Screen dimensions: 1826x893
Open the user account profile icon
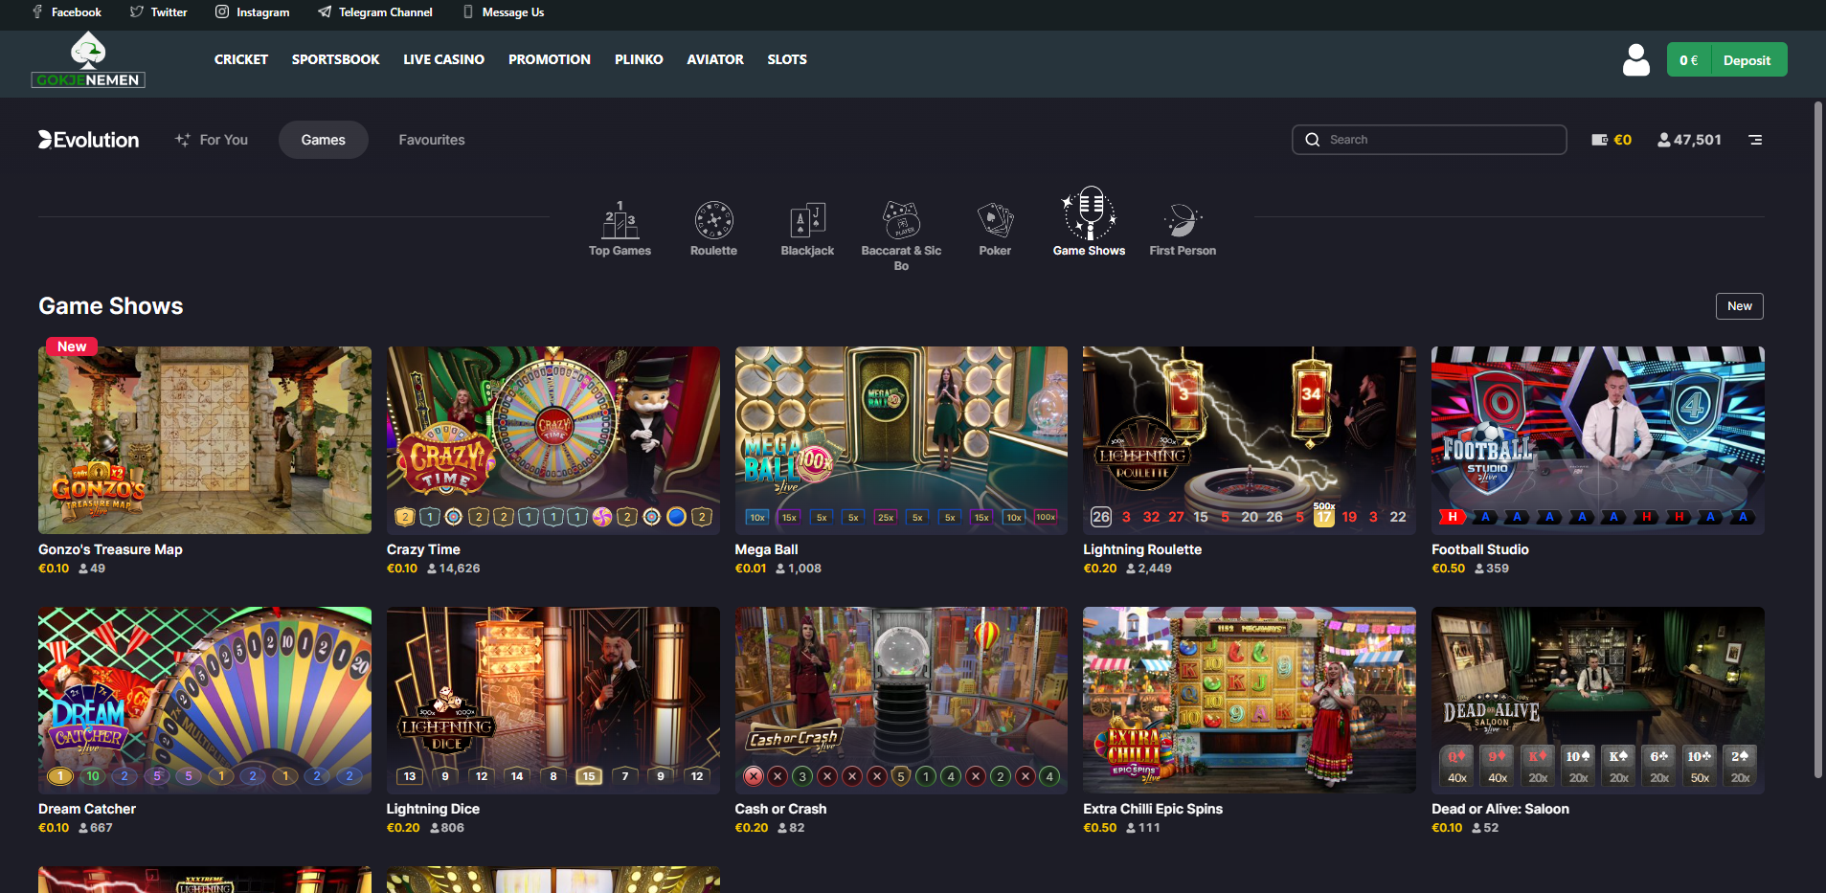click(1636, 59)
